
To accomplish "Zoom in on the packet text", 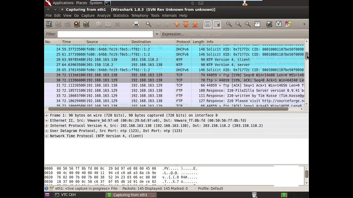I will [x=229, y=24].
